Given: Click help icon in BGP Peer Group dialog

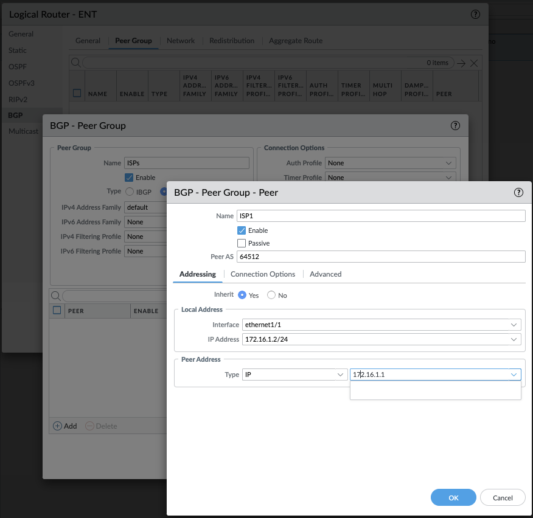Looking at the screenshot, I should [x=455, y=126].
